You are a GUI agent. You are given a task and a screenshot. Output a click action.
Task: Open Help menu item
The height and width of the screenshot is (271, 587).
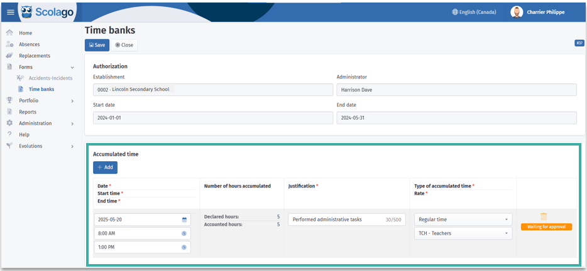(x=25, y=135)
